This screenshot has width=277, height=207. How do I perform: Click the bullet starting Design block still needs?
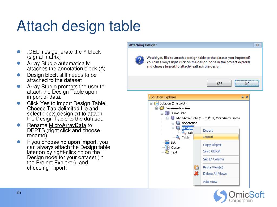coord(62,77)
